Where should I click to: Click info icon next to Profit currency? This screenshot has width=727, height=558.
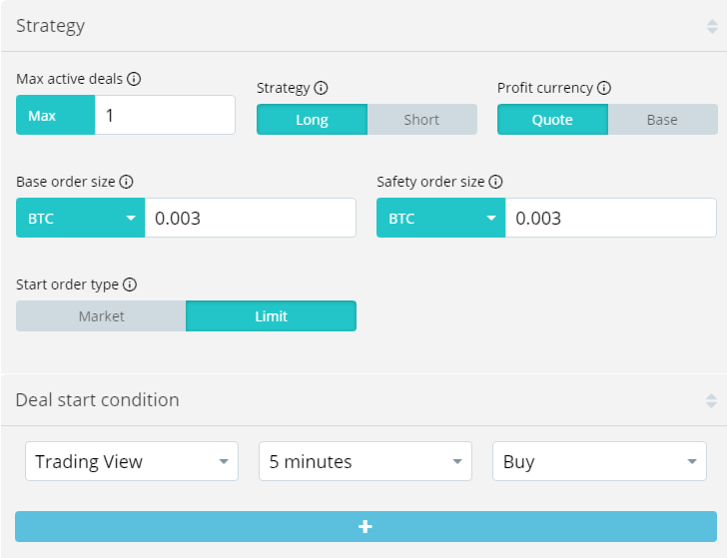pos(604,88)
